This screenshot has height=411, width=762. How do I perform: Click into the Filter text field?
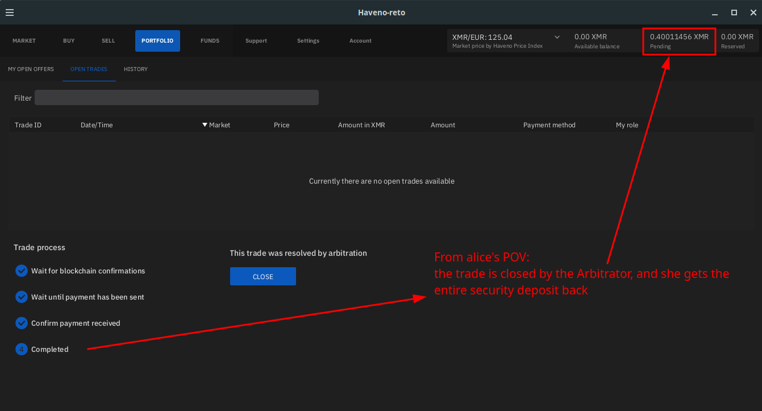point(176,98)
